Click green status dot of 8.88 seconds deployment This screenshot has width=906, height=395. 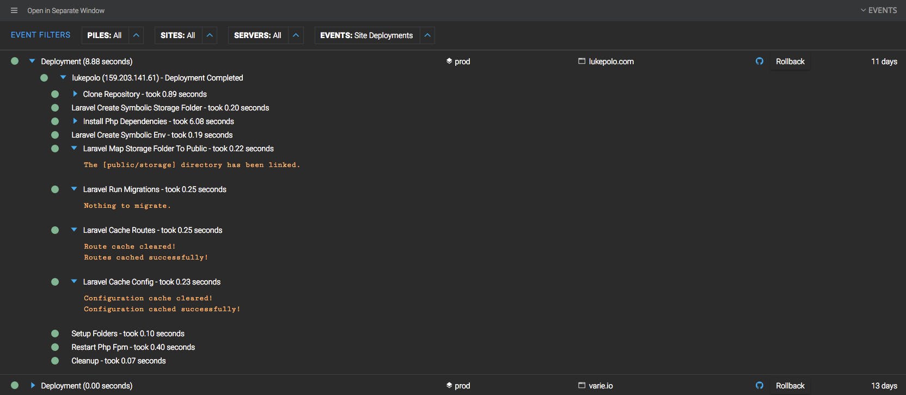click(15, 61)
